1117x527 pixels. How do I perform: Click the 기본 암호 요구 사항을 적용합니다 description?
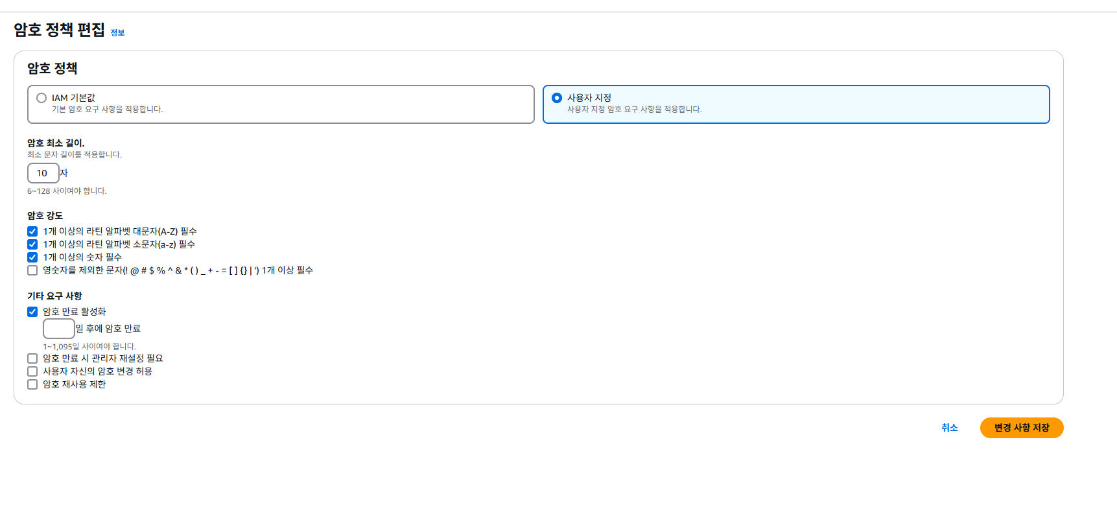pos(107,110)
